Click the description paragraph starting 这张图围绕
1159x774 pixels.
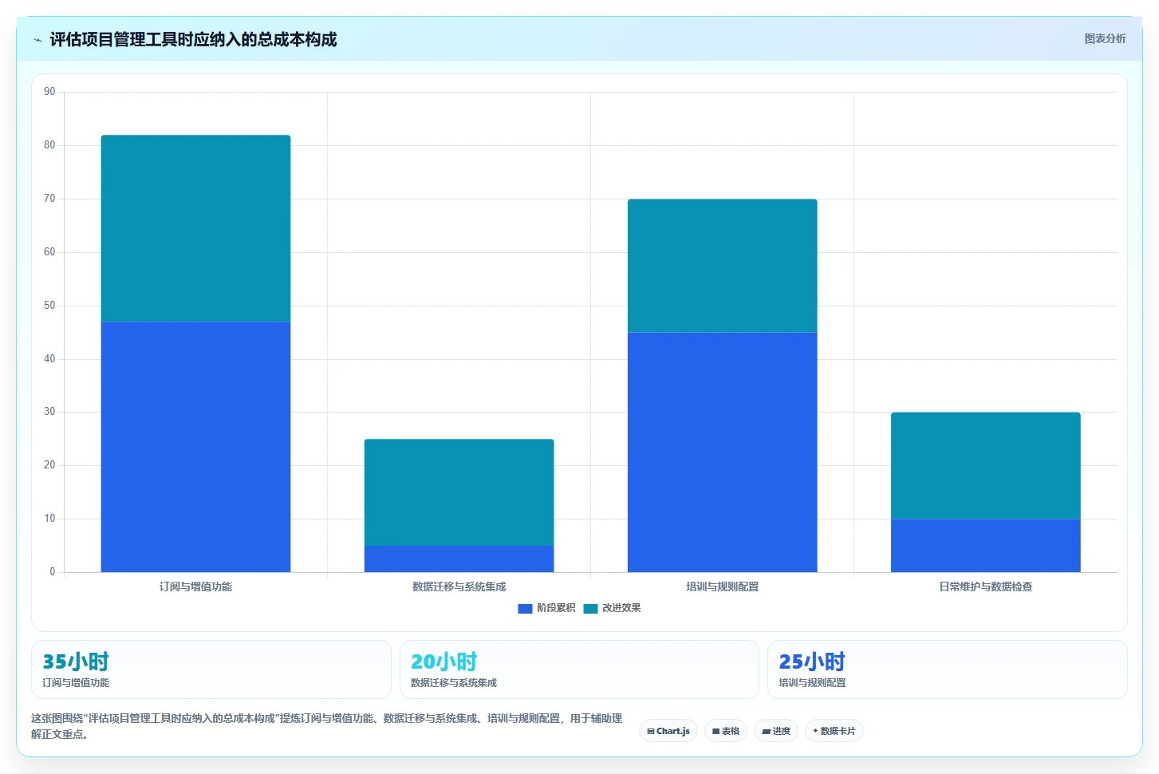click(x=326, y=726)
